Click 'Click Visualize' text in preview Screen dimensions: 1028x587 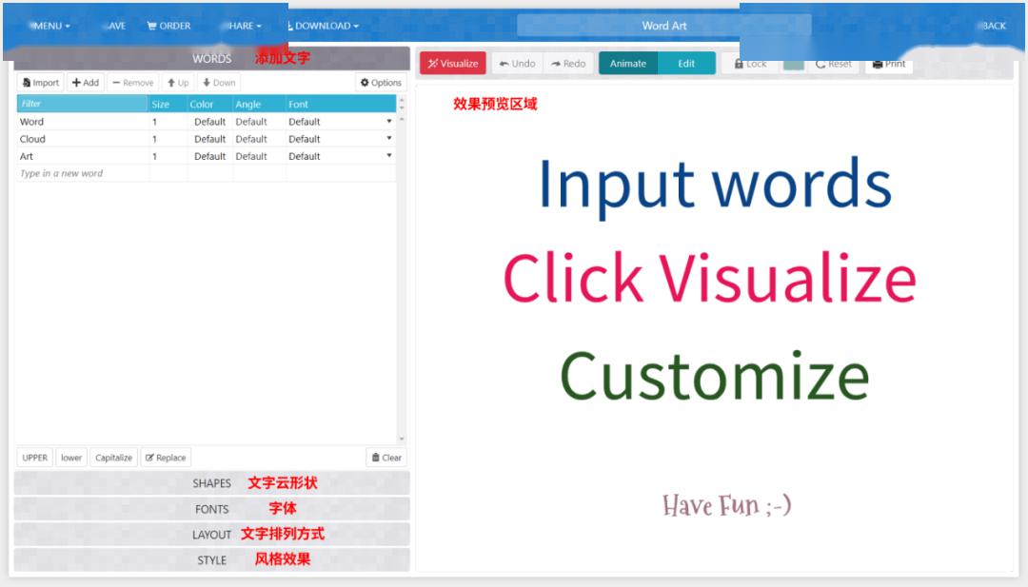pyautogui.click(x=709, y=278)
